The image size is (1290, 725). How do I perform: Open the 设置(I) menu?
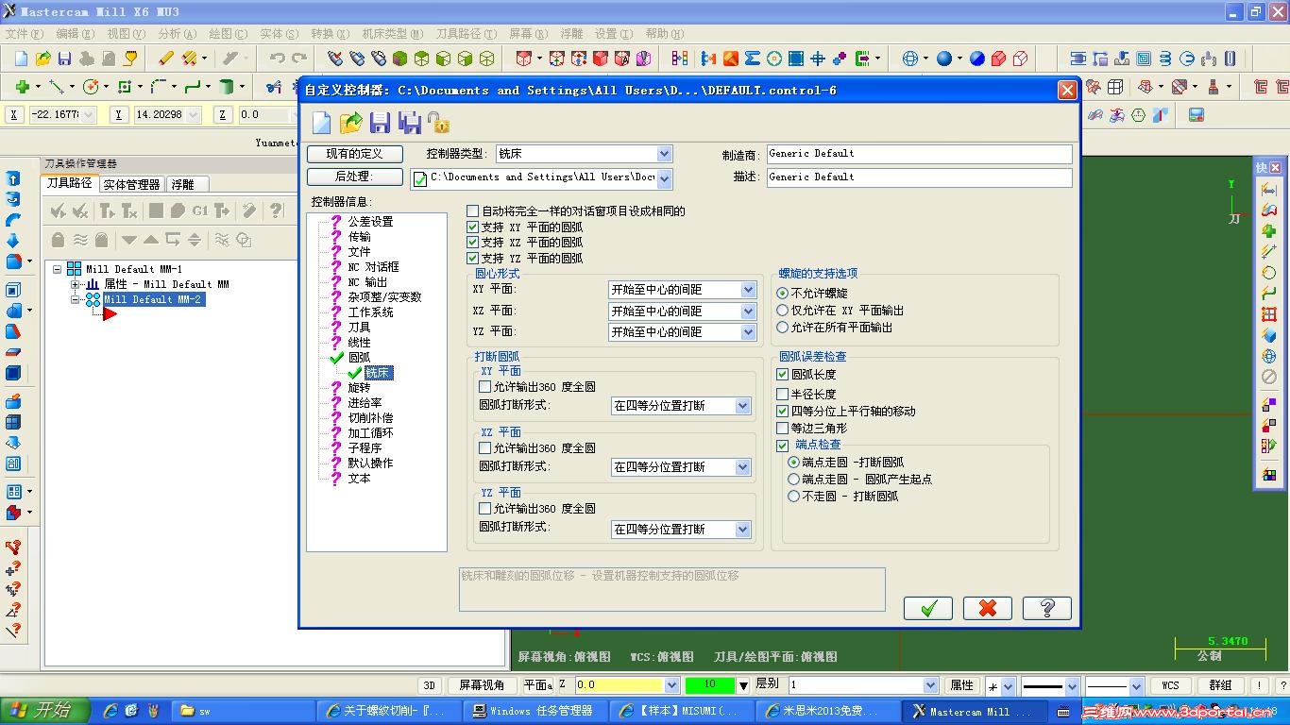(x=612, y=34)
